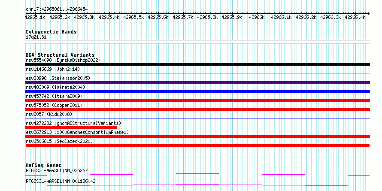Click the red nsv457742 variant bar
This screenshot has height=191, width=382.
[197, 100]
